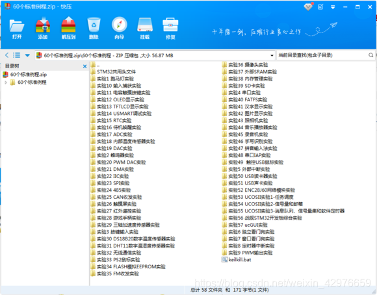
Task: Select folder 实验1 跑马灯实验
Action: pos(112,79)
